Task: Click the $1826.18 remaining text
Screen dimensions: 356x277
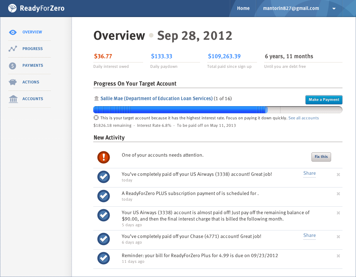Action: coord(112,125)
